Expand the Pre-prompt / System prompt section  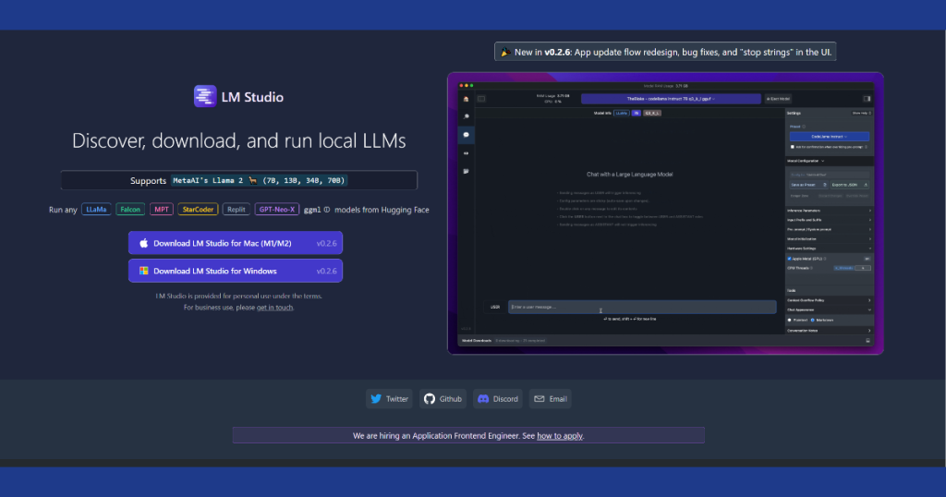pyautogui.click(x=829, y=230)
